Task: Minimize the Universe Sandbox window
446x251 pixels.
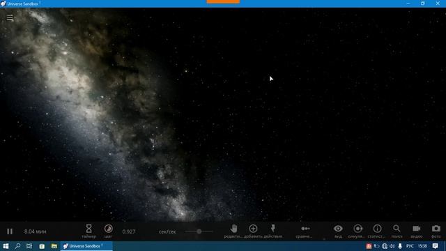Action: pos(408,3)
